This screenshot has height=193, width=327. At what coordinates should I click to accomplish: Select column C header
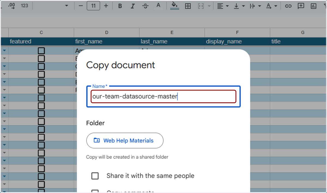click(x=41, y=33)
